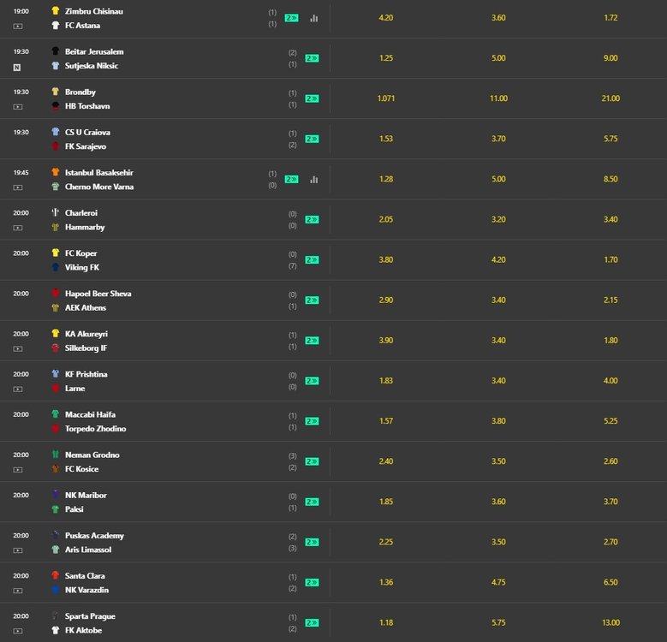667x642 pixels.
Task: Select draw odds 3.70 for CS U Craiova
Action: pyautogui.click(x=498, y=139)
